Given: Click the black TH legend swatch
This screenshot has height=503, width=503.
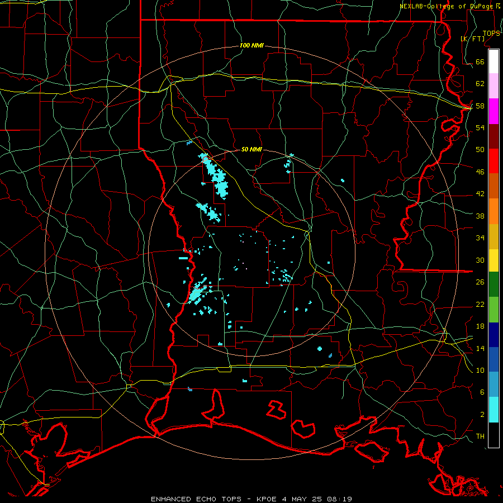Looking at the screenshot, I should [x=493, y=435].
